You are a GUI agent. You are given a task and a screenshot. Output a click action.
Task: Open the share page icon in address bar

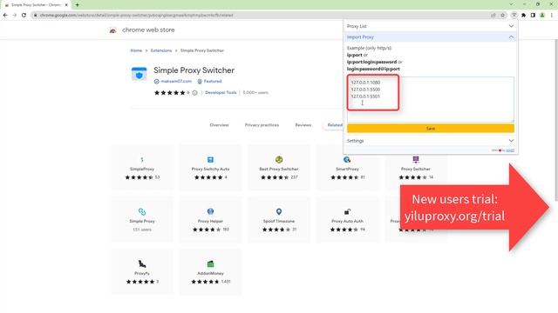click(x=493, y=16)
